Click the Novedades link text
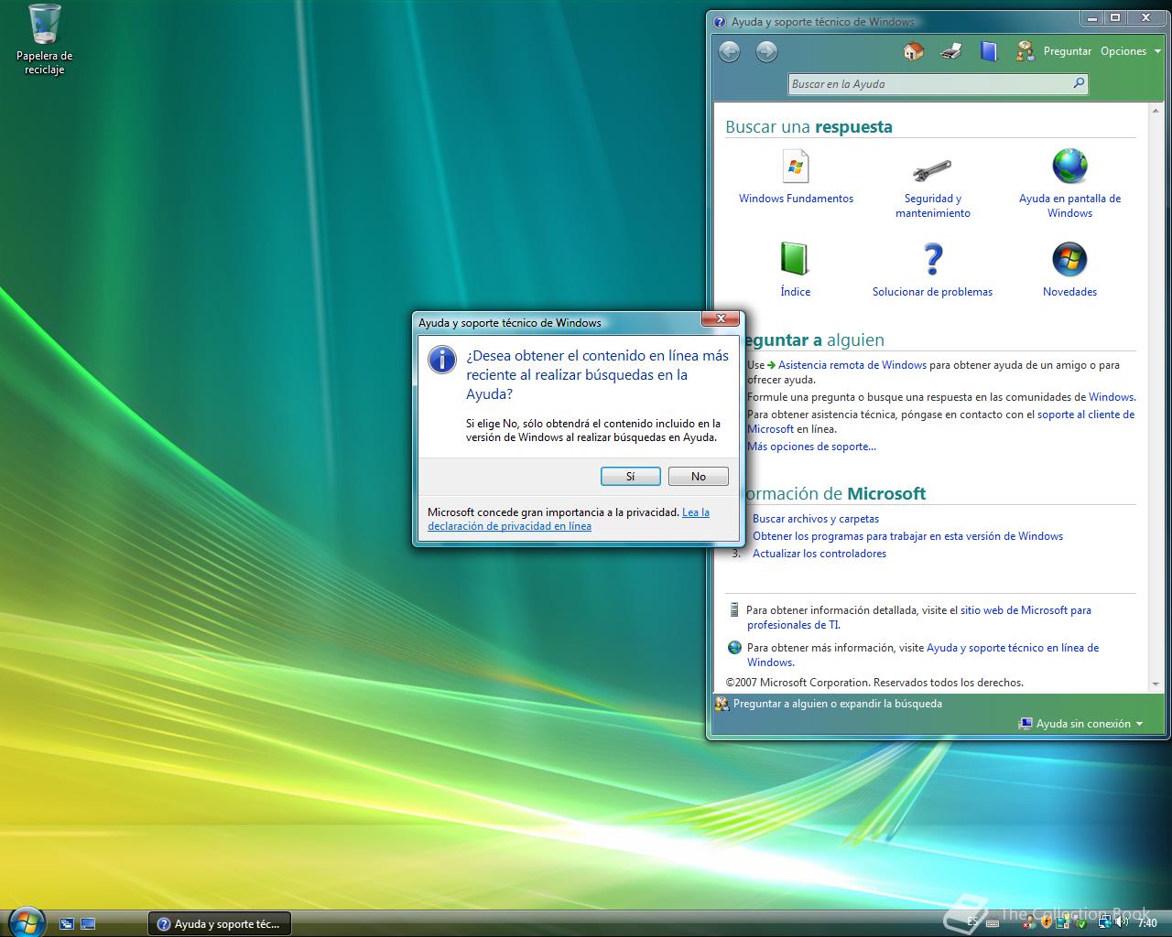1172x937 pixels. [1069, 292]
